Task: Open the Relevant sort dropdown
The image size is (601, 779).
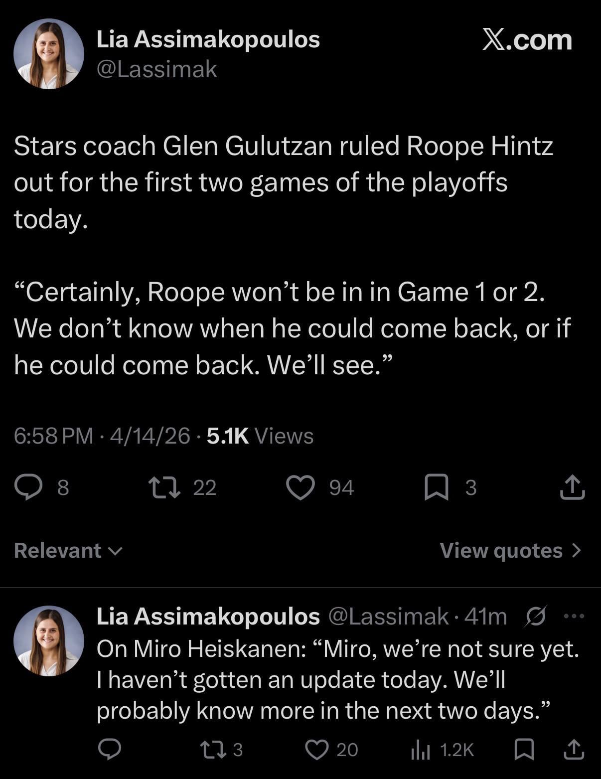Action: tap(68, 550)
